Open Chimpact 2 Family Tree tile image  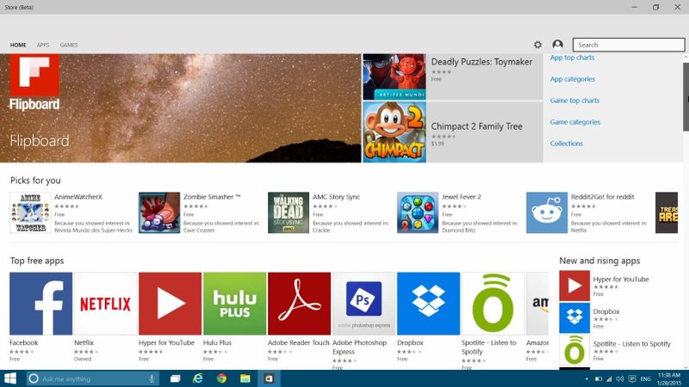[394, 132]
